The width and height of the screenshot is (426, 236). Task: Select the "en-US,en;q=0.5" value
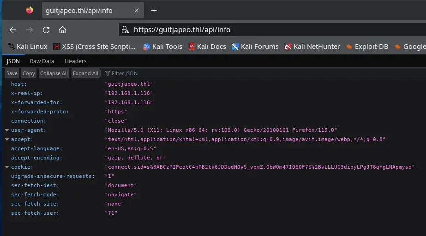click(x=131, y=149)
